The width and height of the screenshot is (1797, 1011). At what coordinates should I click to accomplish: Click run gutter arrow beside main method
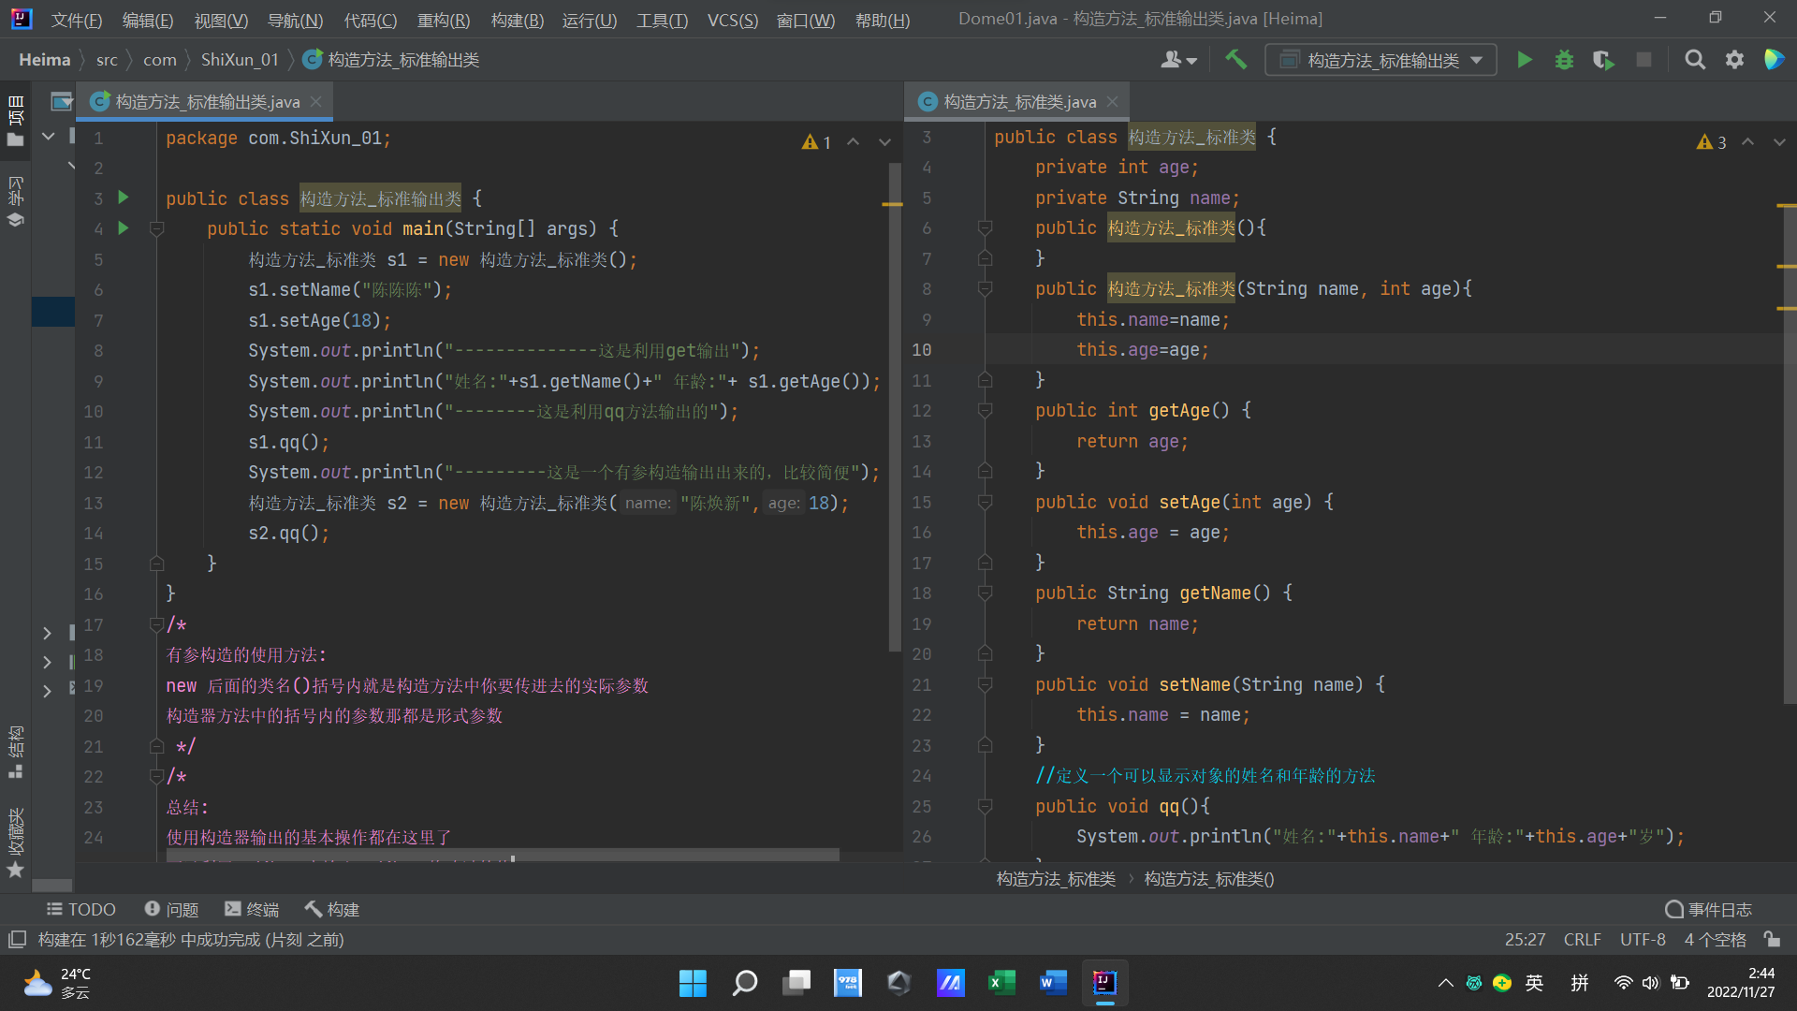click(x=123, y=228)
